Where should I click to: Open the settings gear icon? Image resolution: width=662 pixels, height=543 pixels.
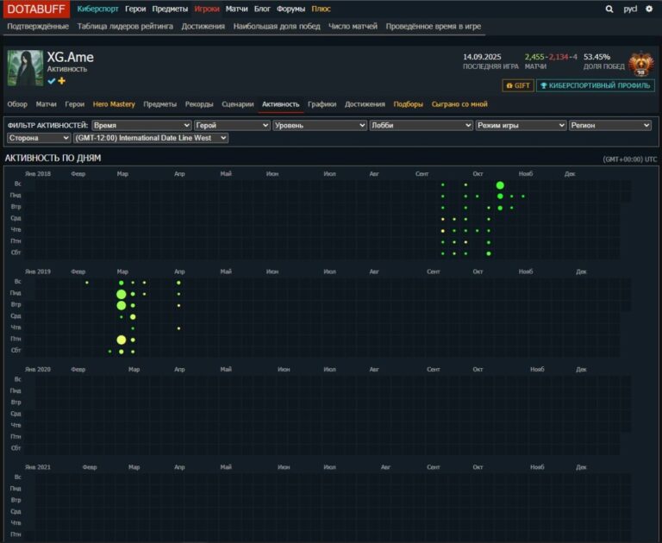point(649,9)
